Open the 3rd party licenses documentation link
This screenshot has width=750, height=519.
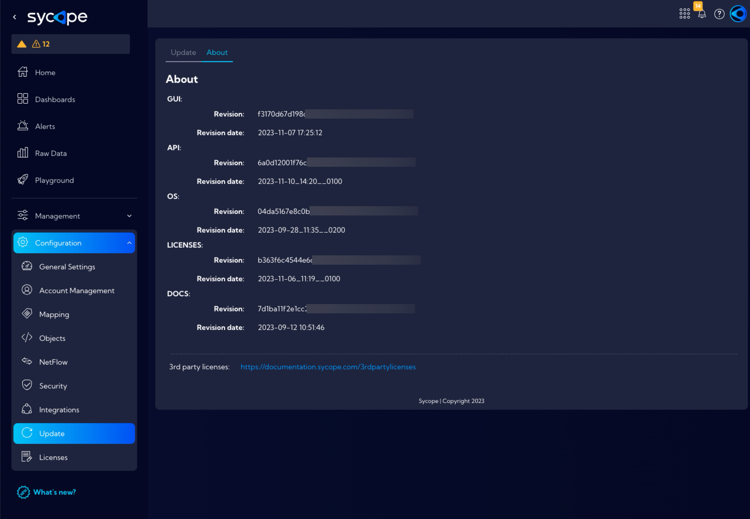328,367
